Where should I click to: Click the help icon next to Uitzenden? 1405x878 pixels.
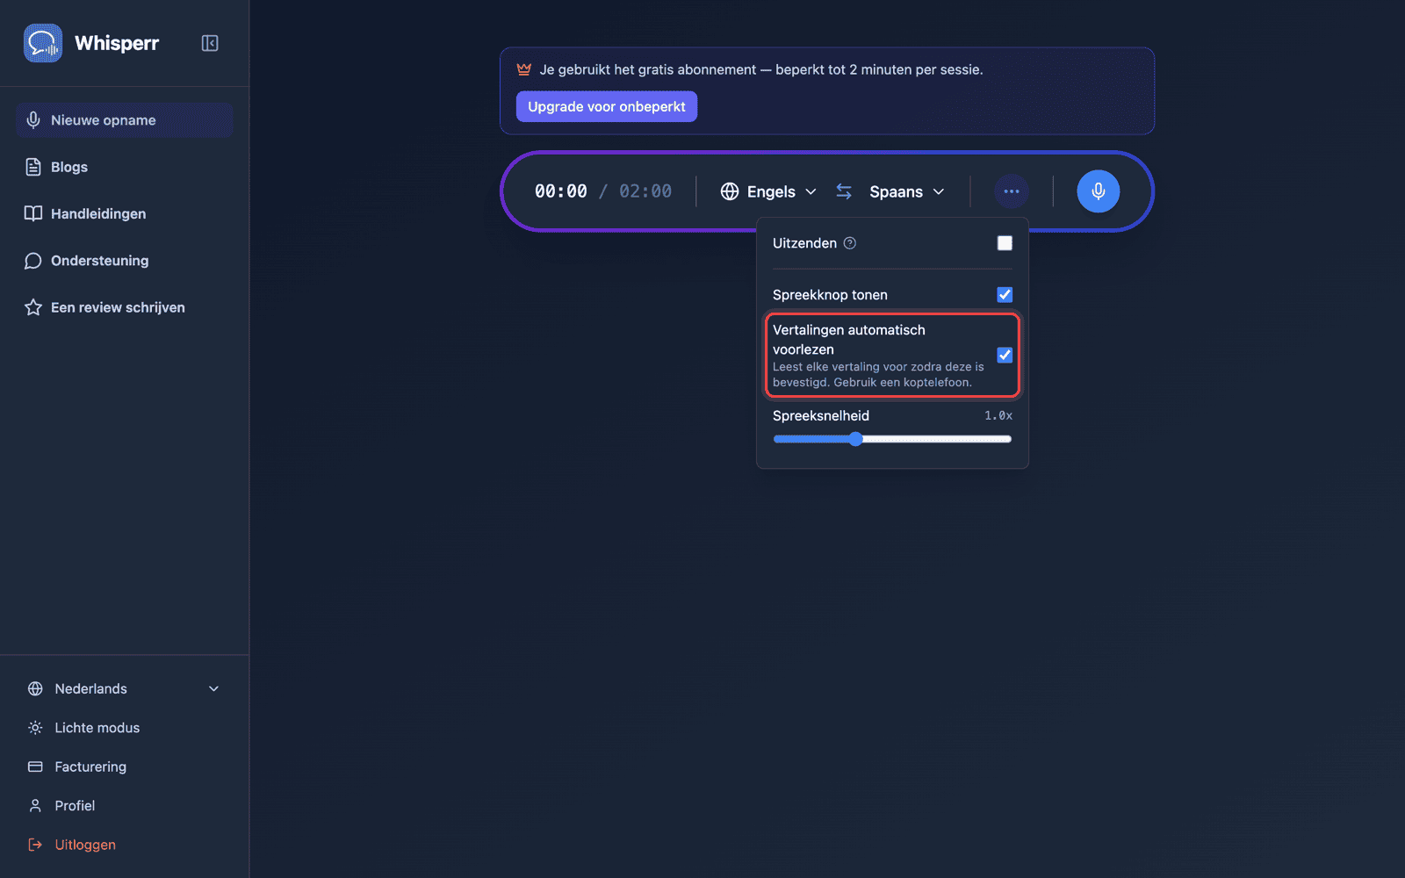click(x=850, y=243)
